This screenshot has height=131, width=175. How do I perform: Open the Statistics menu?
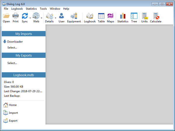31,9
